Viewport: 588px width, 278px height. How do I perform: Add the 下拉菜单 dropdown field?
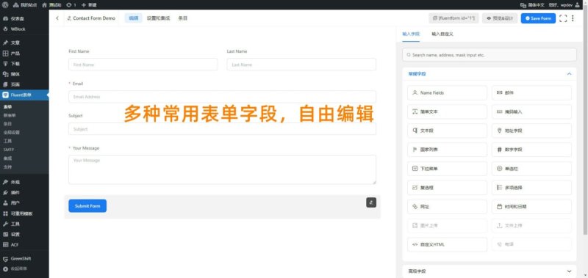pos(447,169)
